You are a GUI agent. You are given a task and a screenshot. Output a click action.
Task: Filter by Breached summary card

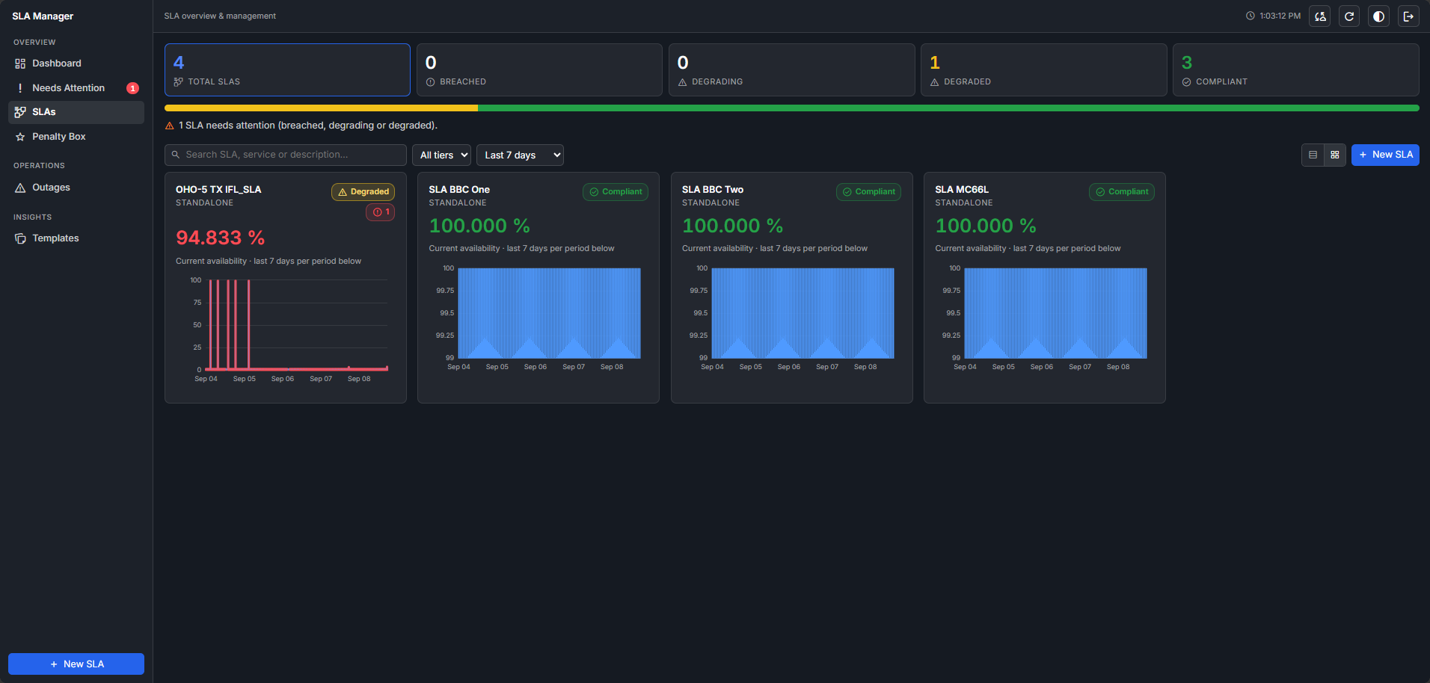coord(539,69)
